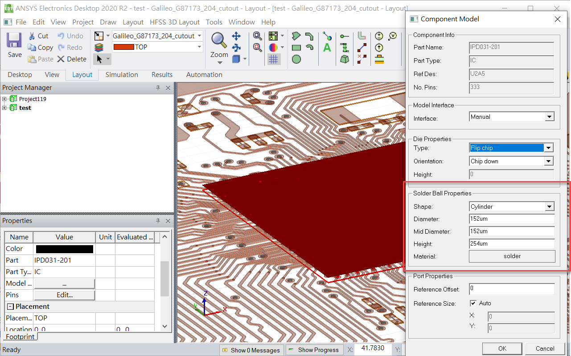Viewport: 571px width, 356px height.
Task: Click the layer stackup icon beside TOP
Action: (99, 47)
